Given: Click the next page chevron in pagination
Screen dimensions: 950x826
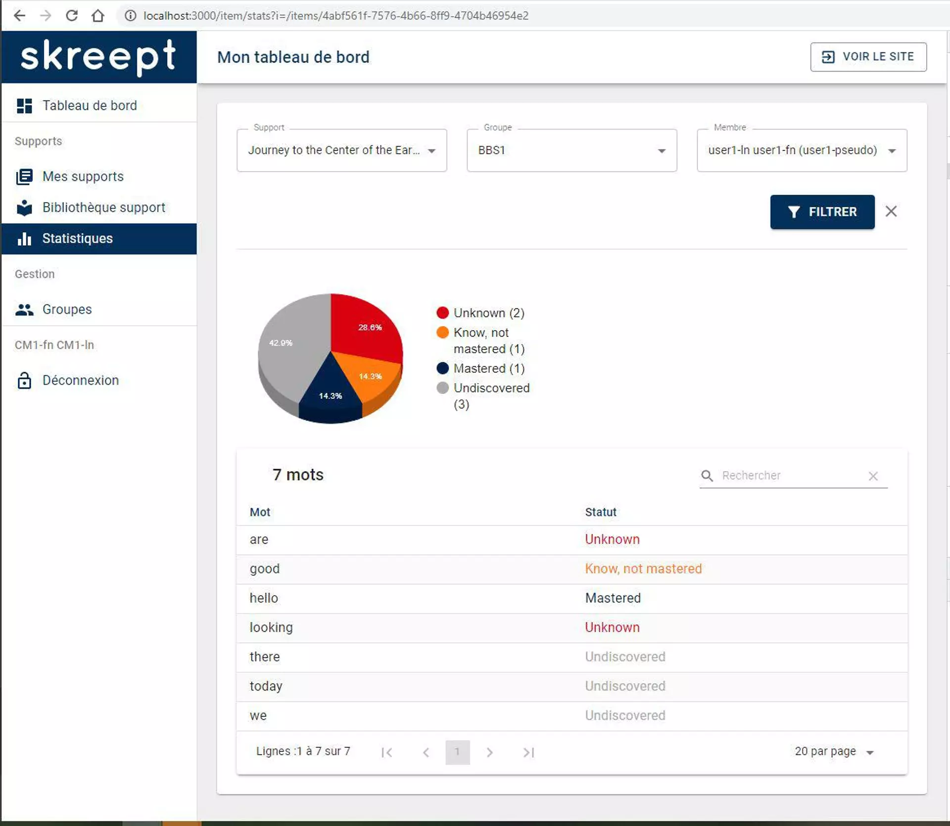Looking at the screenshot, I should pos(490,752).
